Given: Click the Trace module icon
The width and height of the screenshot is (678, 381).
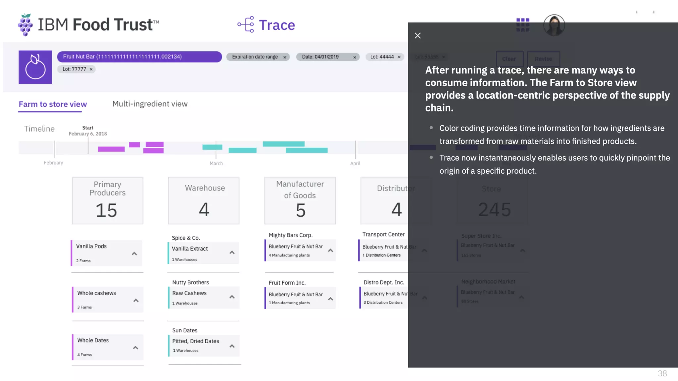Looking at the screenshot, I should [x=246, y=24].
